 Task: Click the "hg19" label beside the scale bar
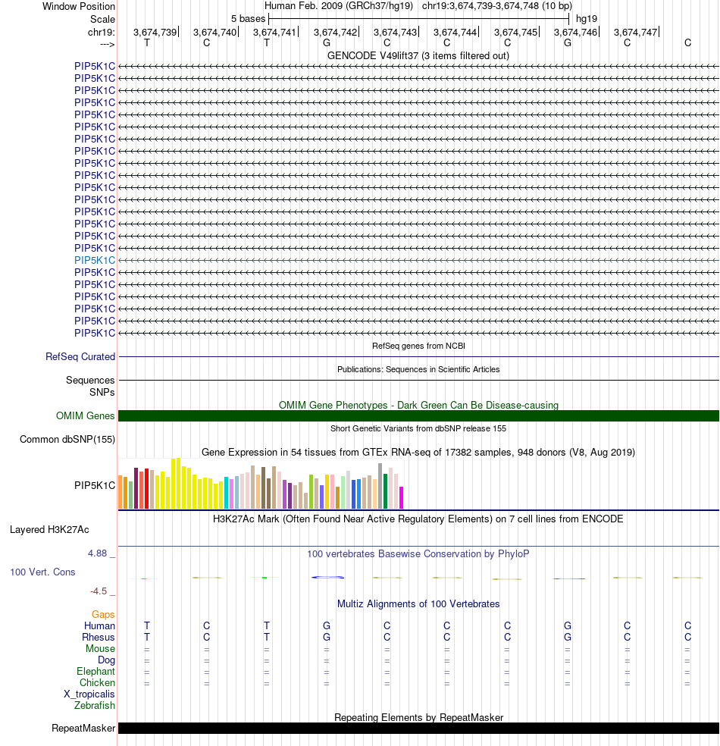(x=587, y=19)
